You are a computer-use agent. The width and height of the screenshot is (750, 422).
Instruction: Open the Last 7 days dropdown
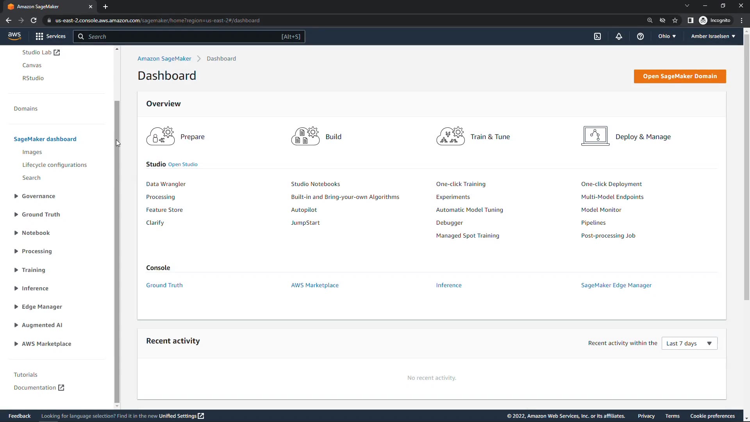point(689,343)
